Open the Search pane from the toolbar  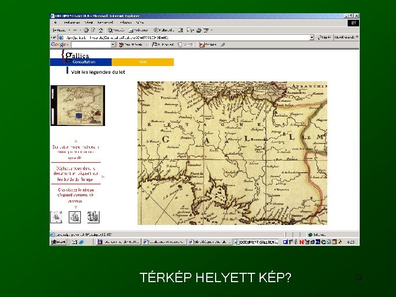(116, 30)
